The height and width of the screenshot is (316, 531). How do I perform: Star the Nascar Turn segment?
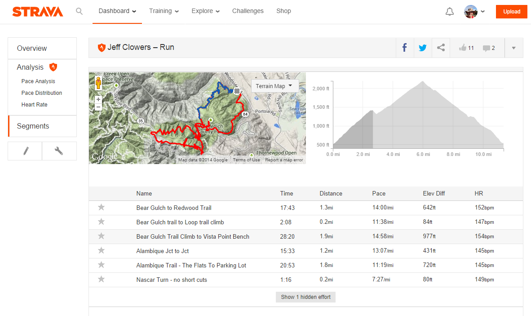(101, 279)
